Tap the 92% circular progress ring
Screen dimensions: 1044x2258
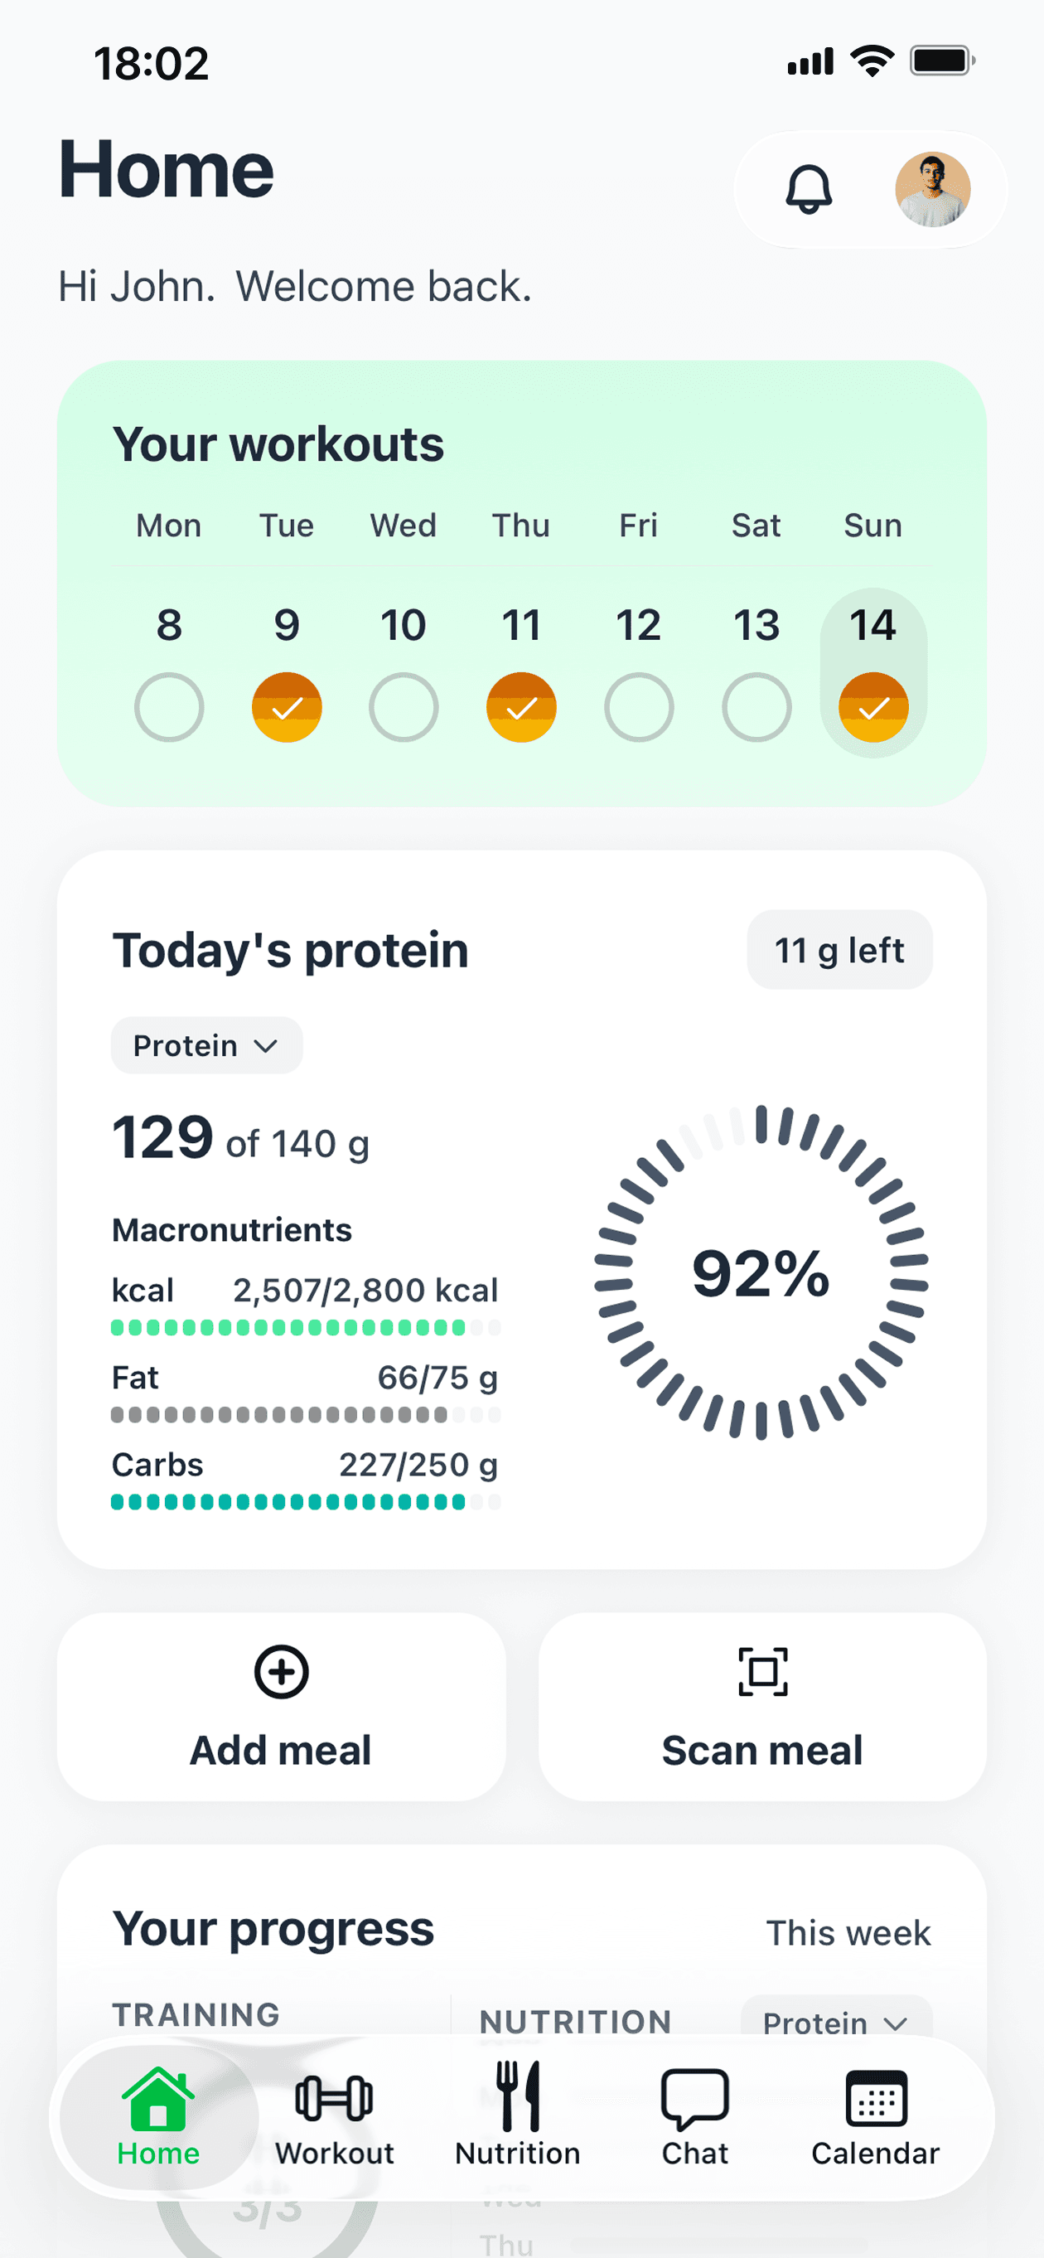[x=761, y=1272]
